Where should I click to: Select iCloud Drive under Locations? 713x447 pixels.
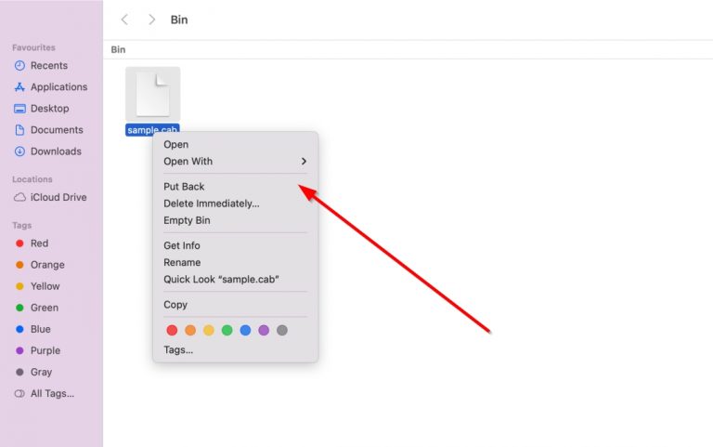tap(58, 197)
